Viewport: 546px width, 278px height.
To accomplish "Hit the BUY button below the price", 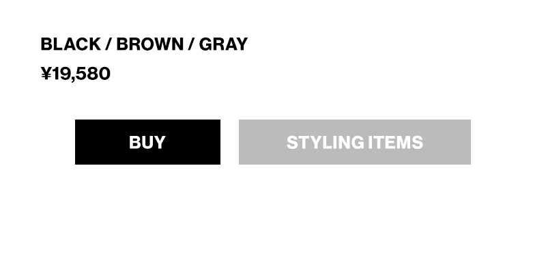I will (147, 142).
